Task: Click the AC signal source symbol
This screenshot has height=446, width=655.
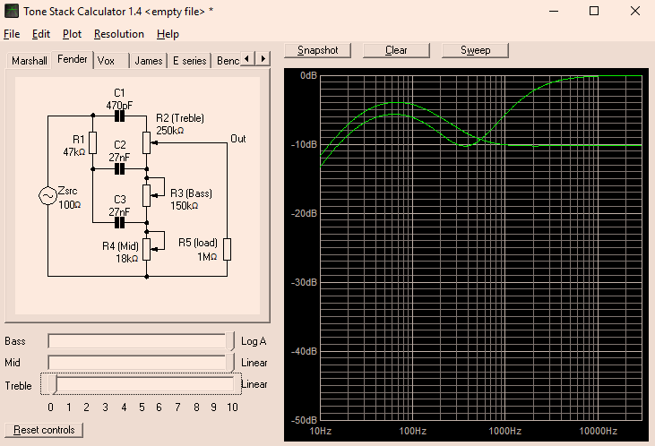Action: point(47,196)
